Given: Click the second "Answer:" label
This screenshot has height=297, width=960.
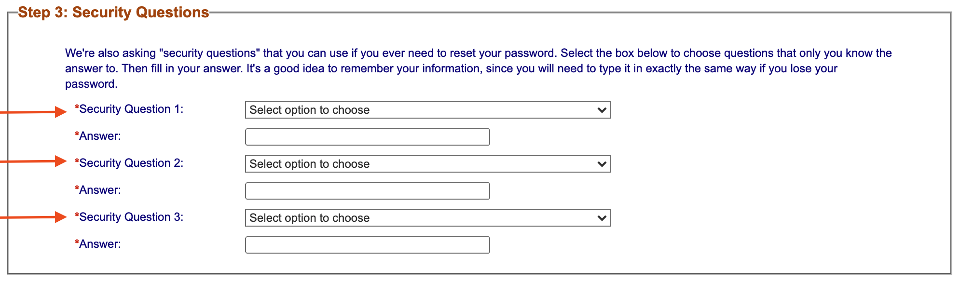Looking at the screenshot, I should point(100,190).
